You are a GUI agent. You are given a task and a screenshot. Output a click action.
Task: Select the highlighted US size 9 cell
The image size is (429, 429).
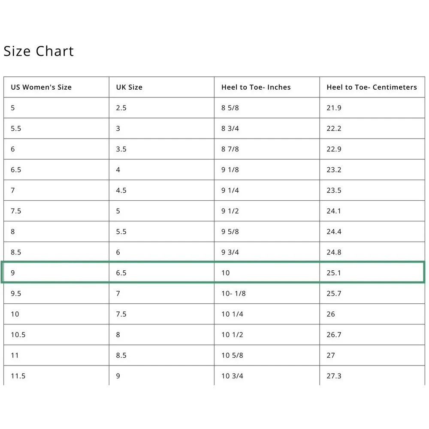56,272
